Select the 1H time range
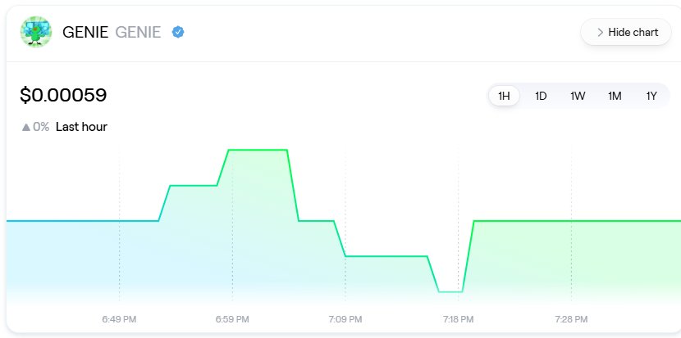Screen dimensions: 681x338 (504, 96)
